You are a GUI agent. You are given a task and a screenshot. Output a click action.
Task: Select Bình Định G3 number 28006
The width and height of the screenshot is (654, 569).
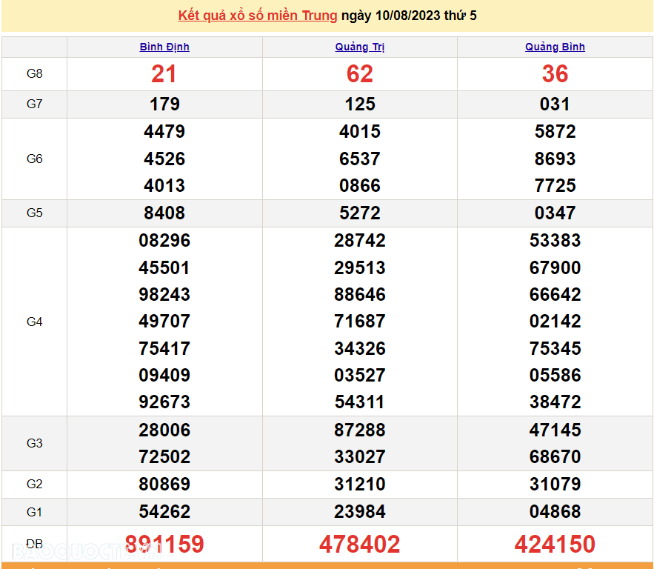(x=164, y=430)
